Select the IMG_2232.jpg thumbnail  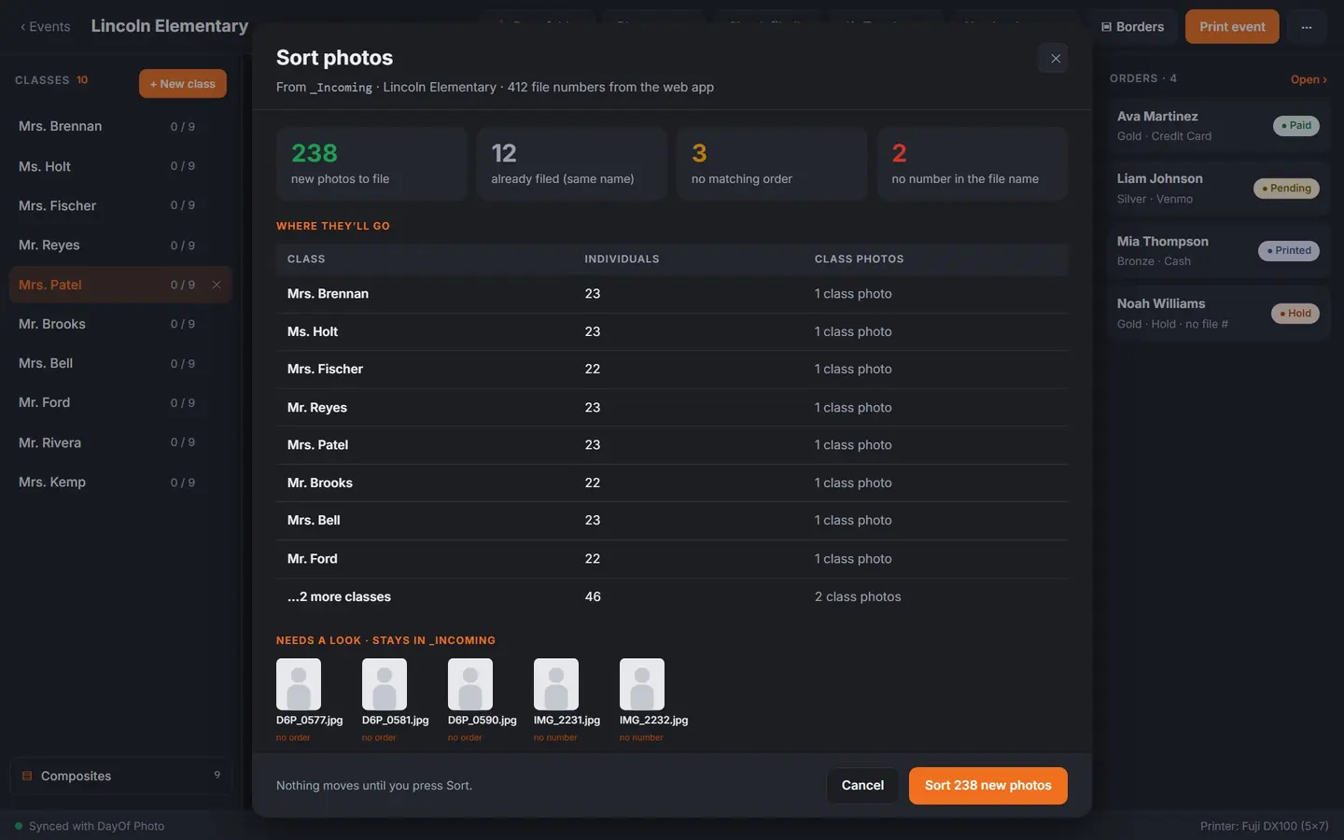pyautogui.click(x=642, y=684)
